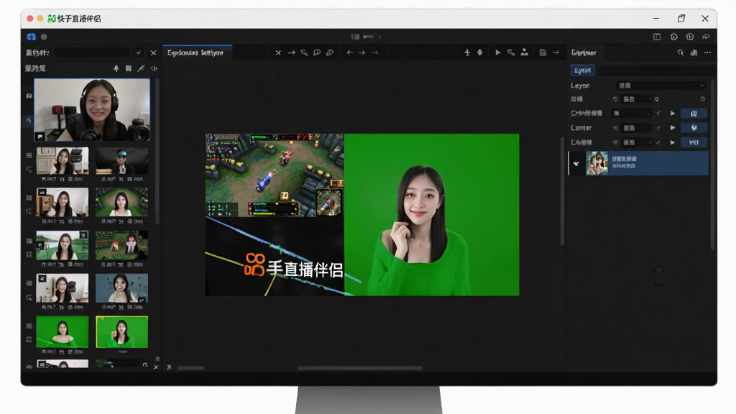Select the yellow-bordered green screen thumbnail
Screen dimensions: 736x414
122,332
